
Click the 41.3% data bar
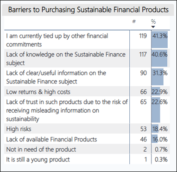[x=159, y=39]
